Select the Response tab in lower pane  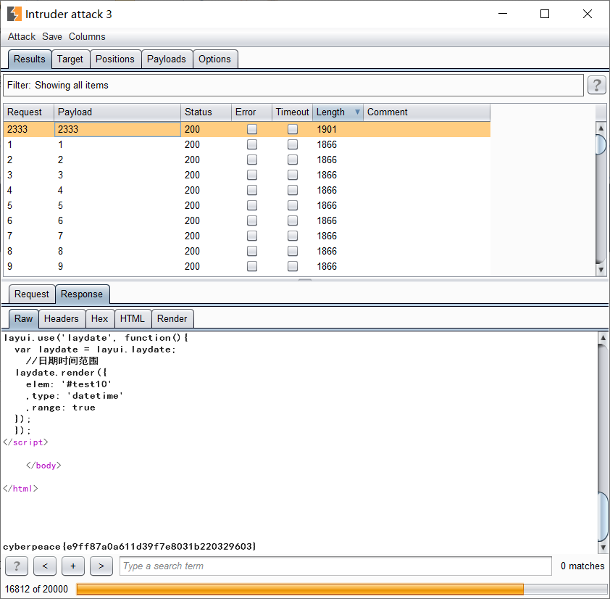coord(82,294)
